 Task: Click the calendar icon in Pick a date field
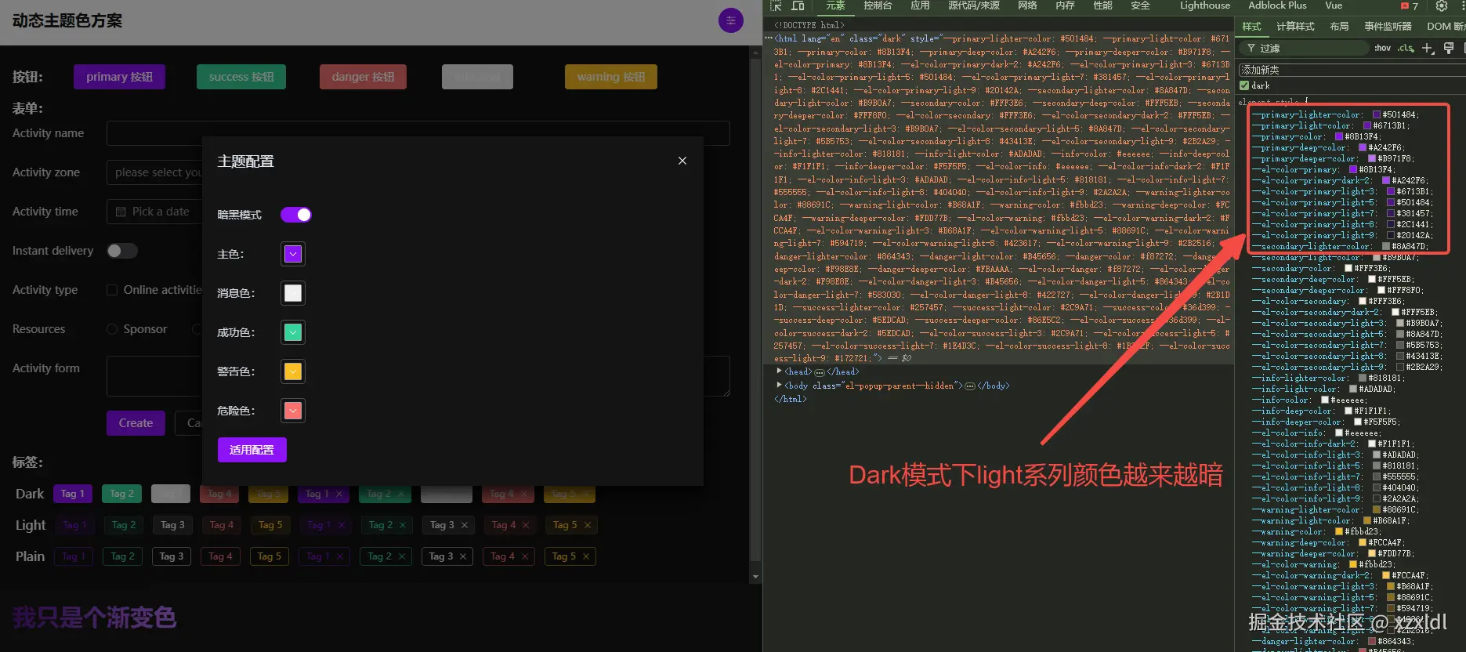point(121,212)
